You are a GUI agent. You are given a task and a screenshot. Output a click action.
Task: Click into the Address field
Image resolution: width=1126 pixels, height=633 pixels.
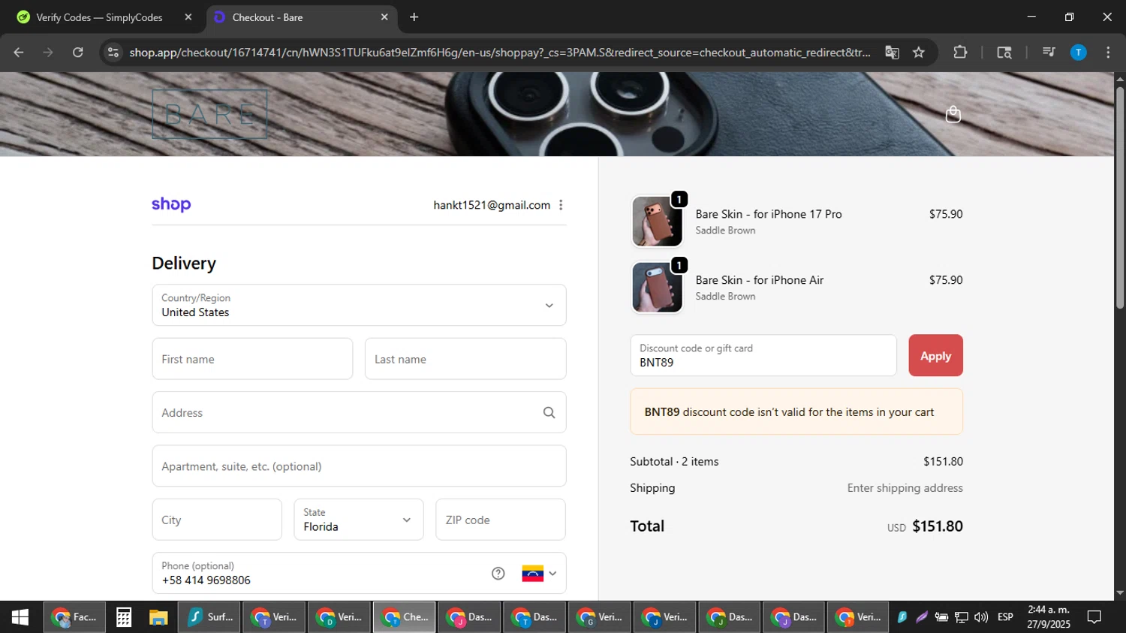point(359,412)
